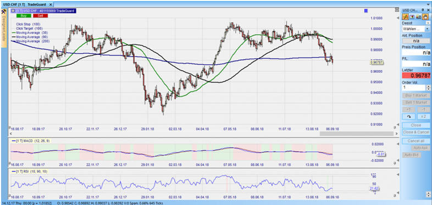The height and width of the screenshot is (205, 432).
Task: Click the 07.05.18 date label on price chart
Action: (230, 129)
